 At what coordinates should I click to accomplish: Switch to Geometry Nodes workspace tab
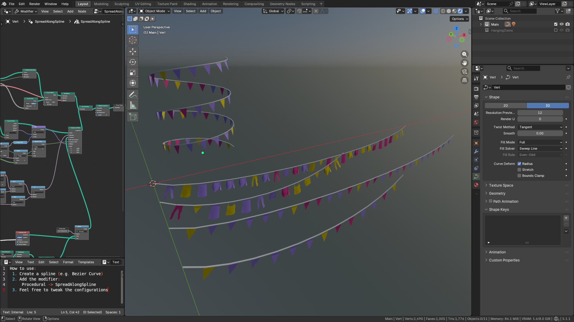[282, 4]
